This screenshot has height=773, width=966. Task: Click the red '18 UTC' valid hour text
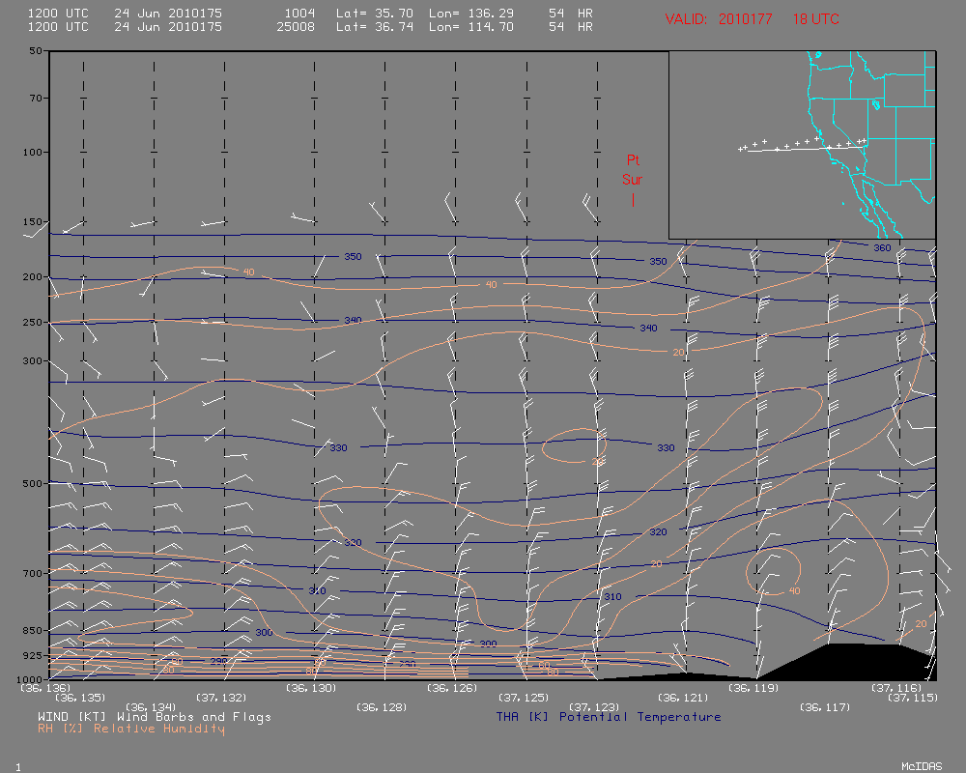click(815, 19)
